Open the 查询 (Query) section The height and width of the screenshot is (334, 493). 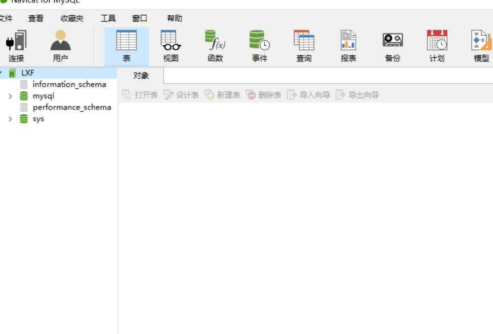click(304, 46)
